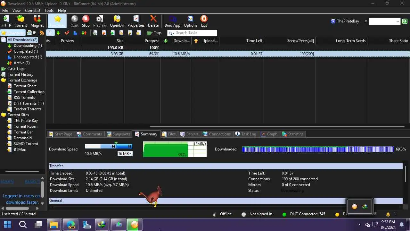Open the View menu
Image resolution: width=410 pixels, height=231 pixels.
pyautogui.click(x=16, y=11)
